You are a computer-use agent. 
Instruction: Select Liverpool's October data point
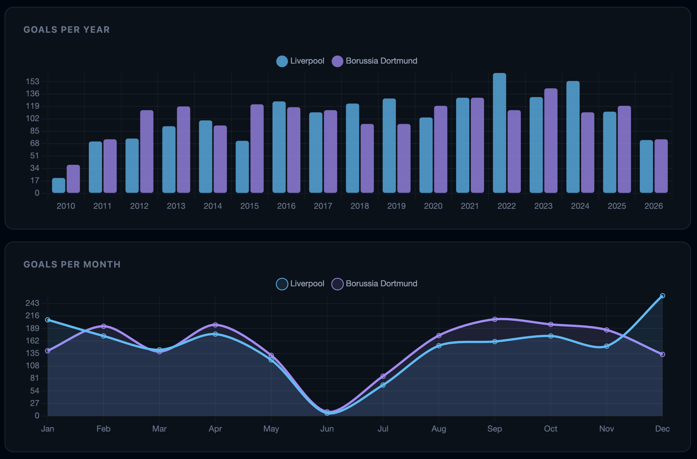551,336
